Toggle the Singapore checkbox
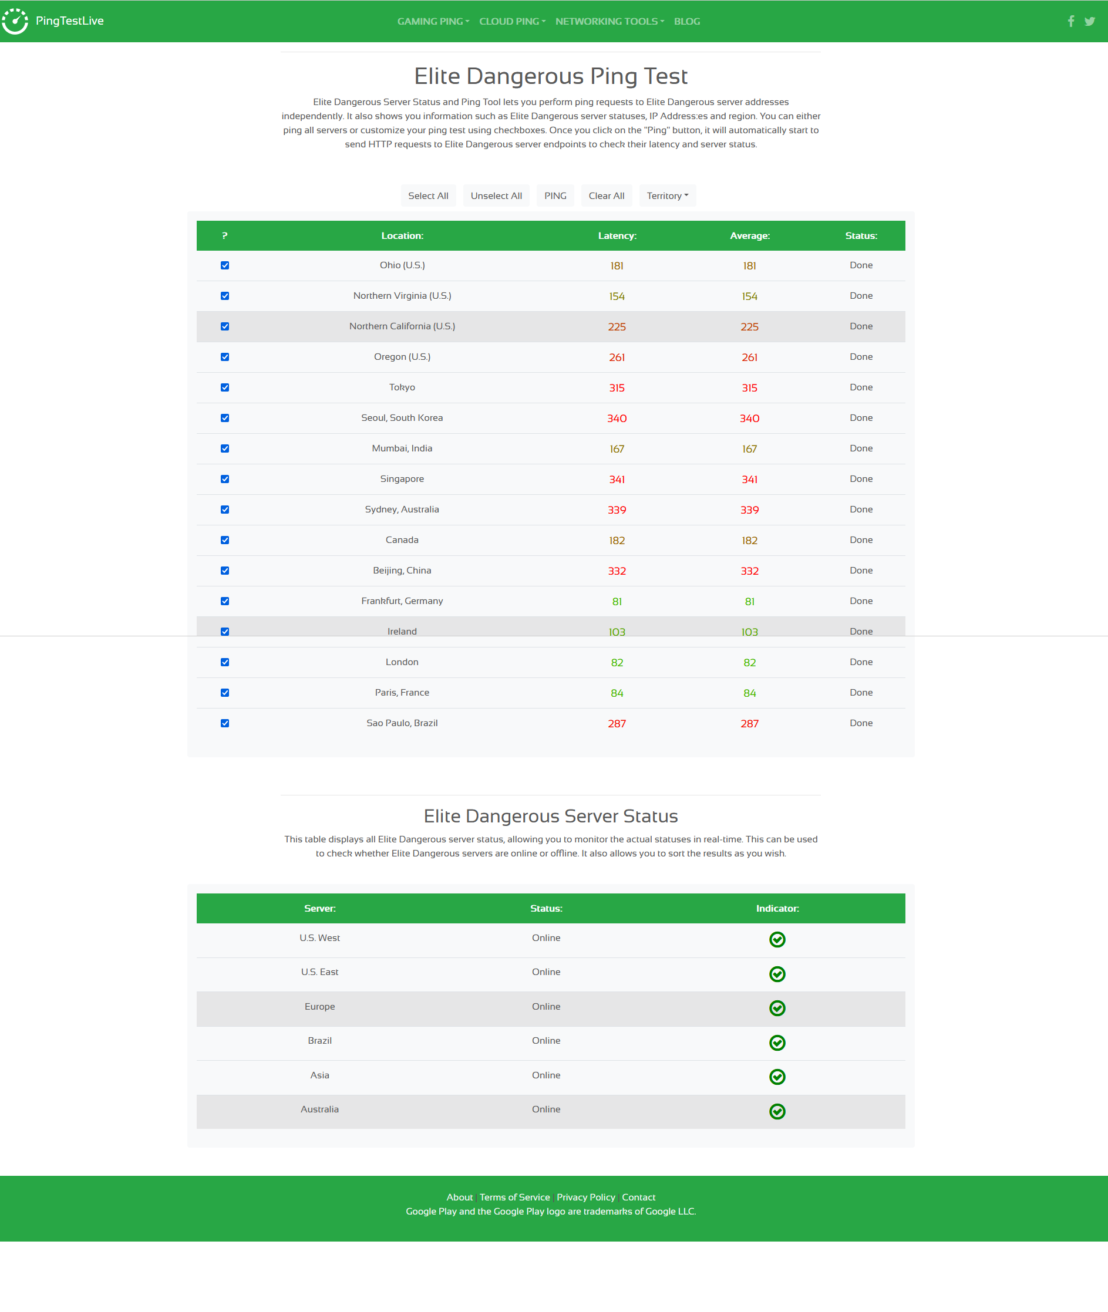 click(x=225, y=479)
